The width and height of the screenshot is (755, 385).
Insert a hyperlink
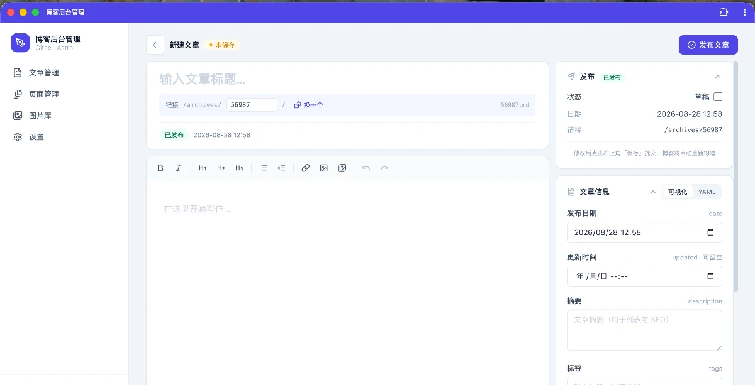pos(306,168)
